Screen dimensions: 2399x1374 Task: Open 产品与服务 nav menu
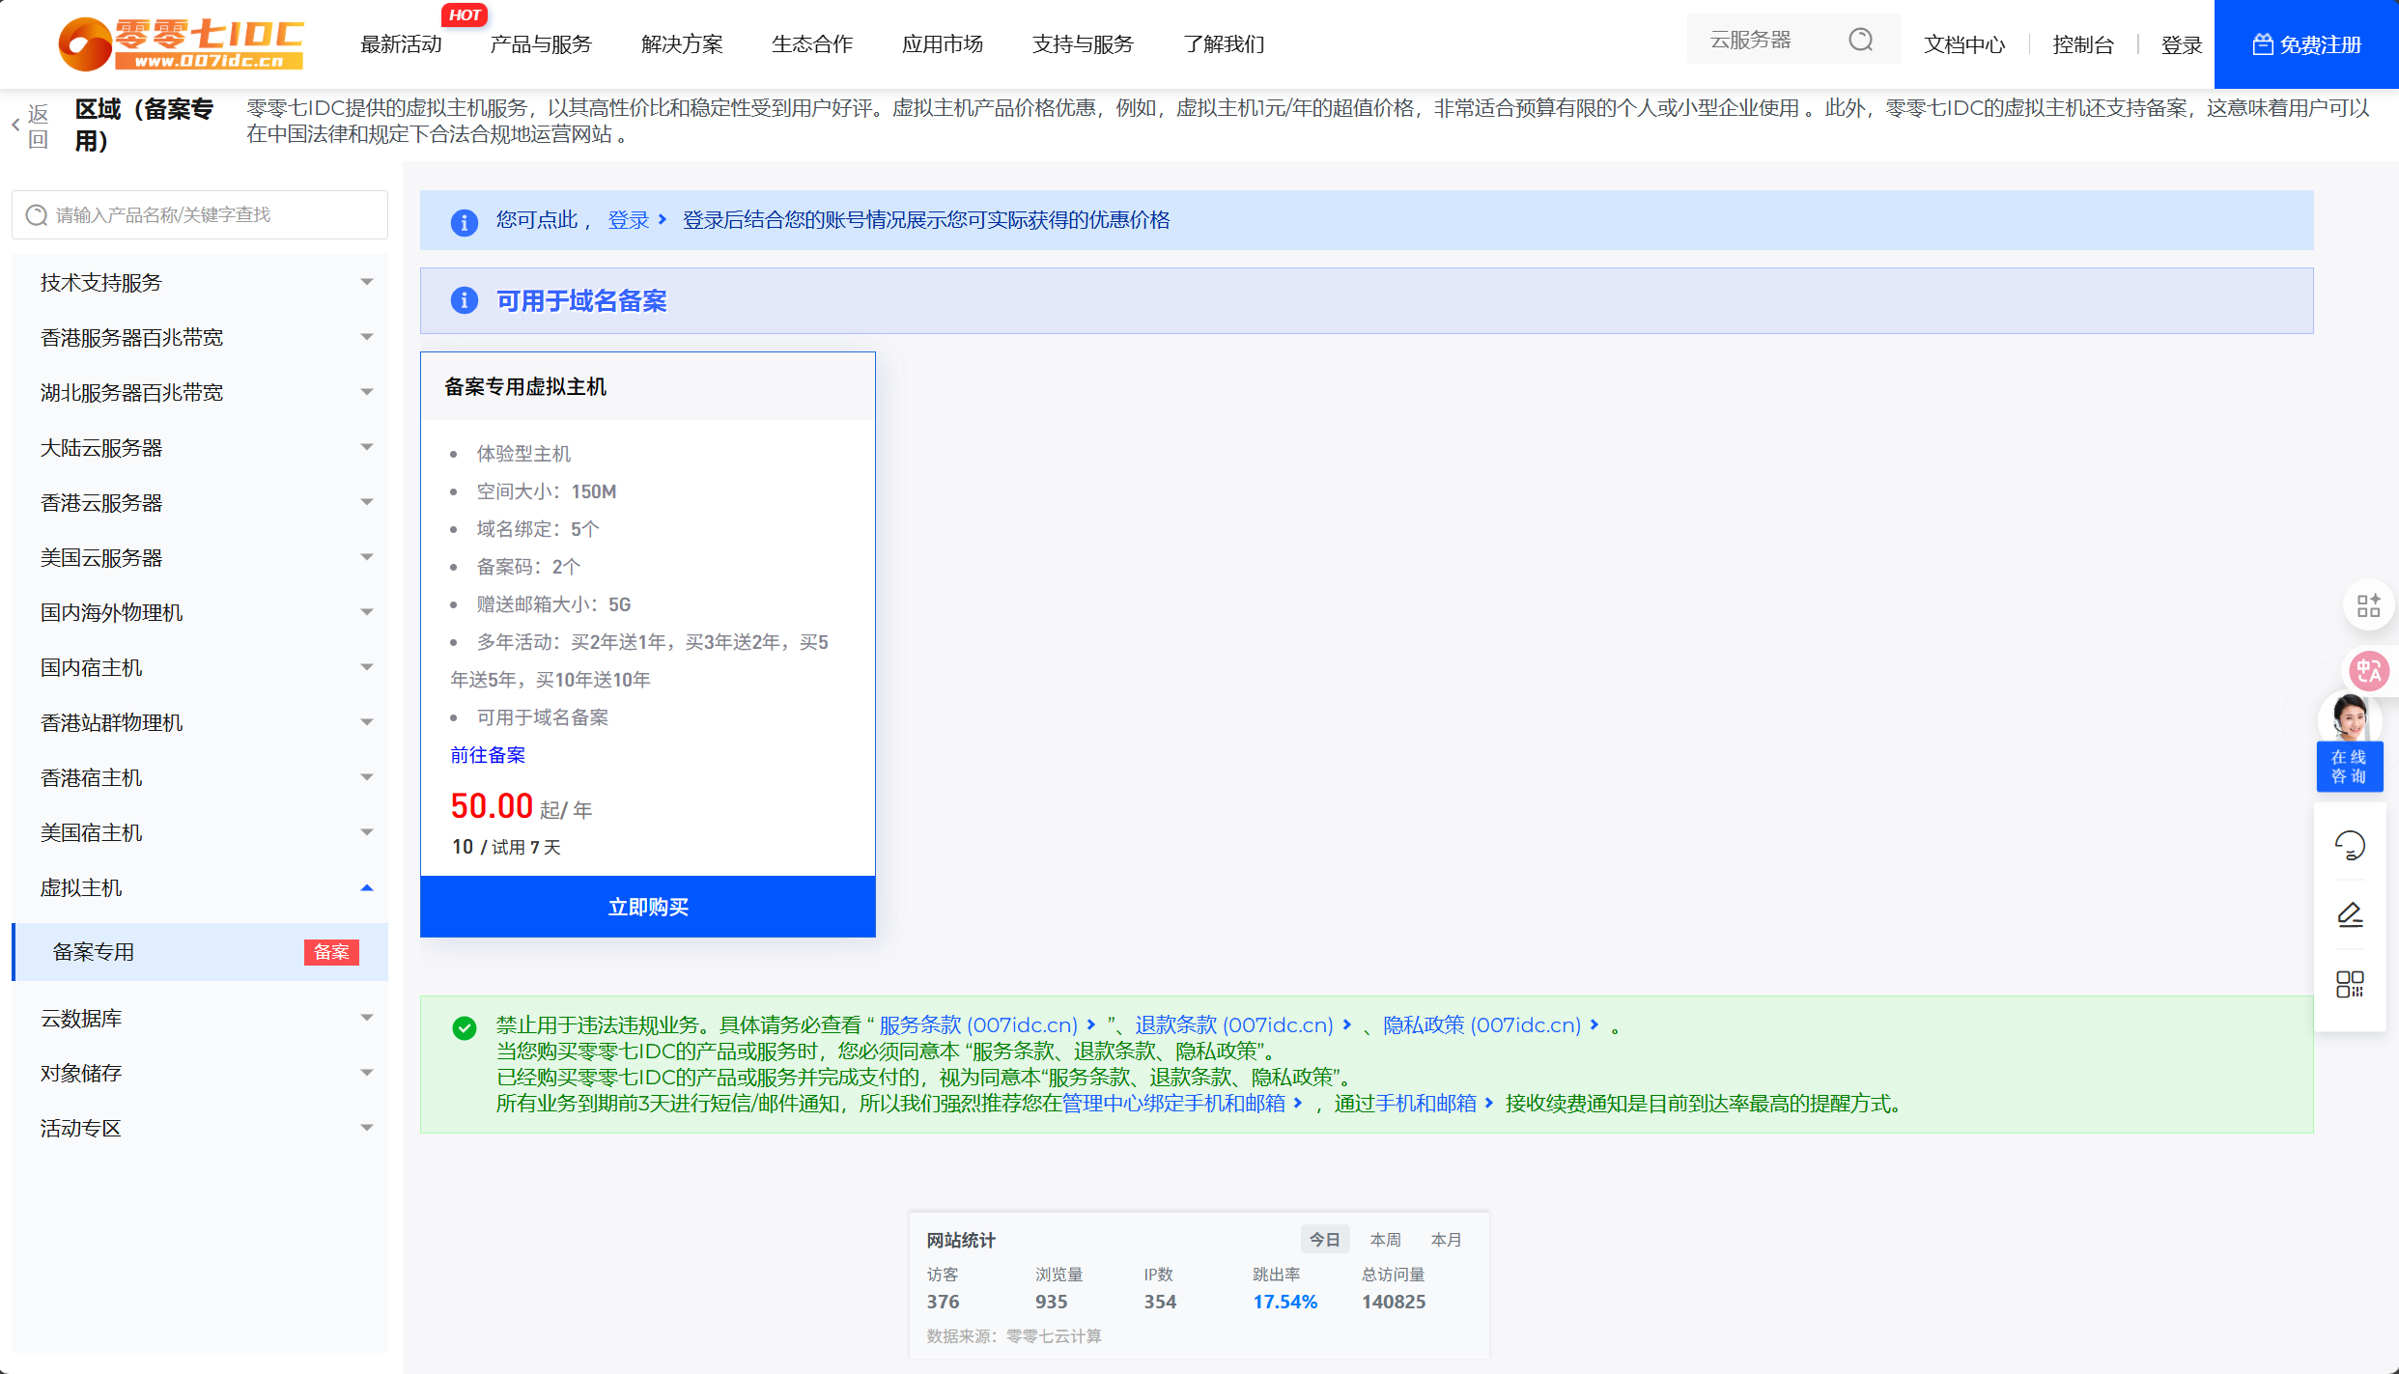[541, 44]
